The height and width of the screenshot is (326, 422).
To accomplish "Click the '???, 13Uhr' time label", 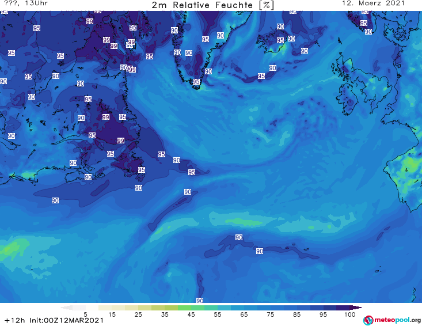I will [26, 3].
